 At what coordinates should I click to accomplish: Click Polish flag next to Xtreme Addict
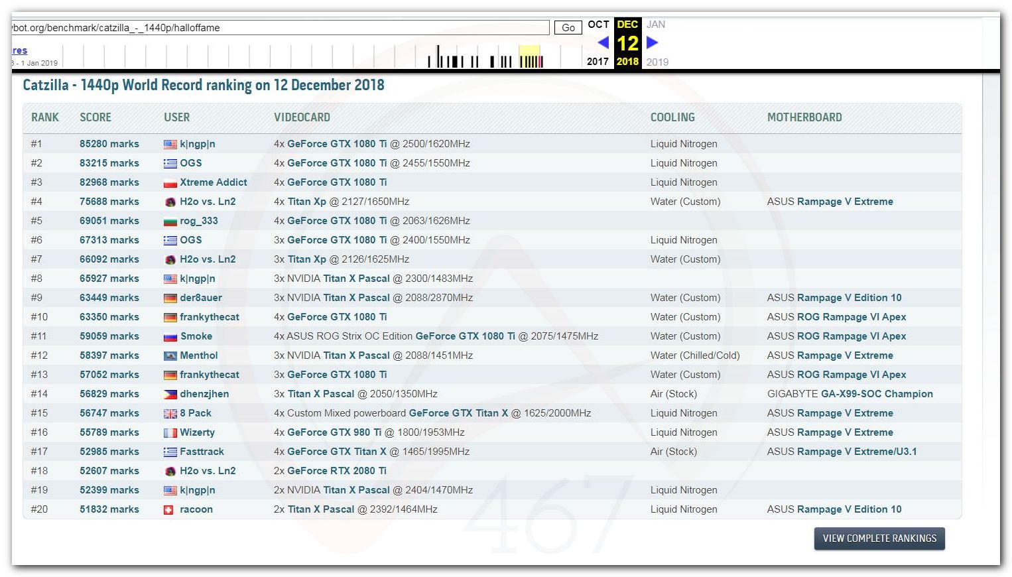pos(170,183)
